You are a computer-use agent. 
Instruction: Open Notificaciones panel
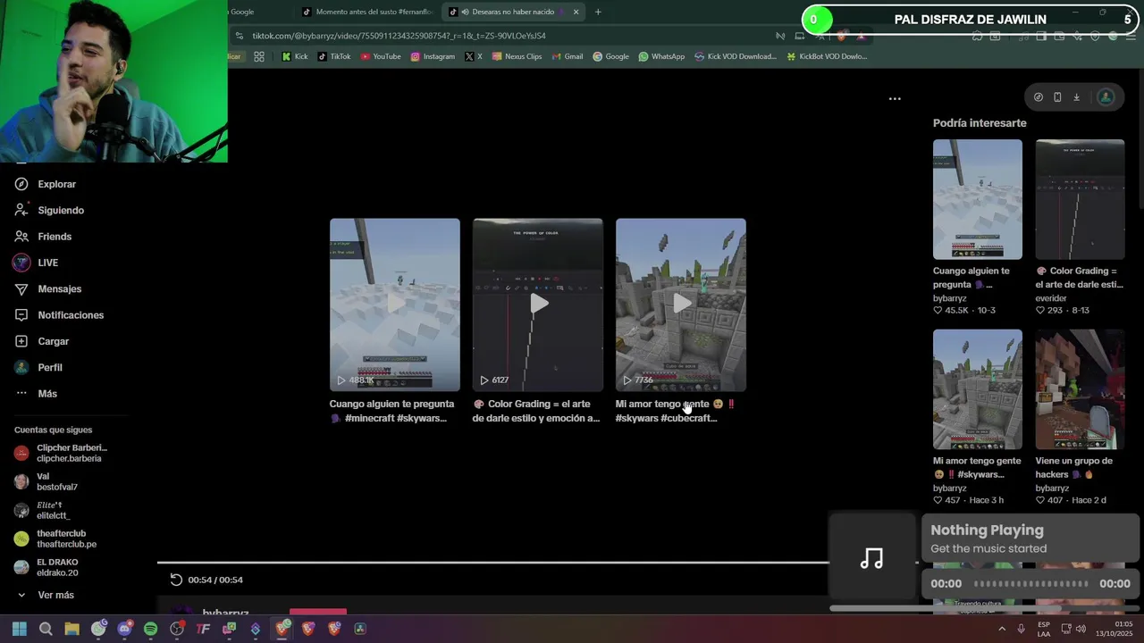59,315
